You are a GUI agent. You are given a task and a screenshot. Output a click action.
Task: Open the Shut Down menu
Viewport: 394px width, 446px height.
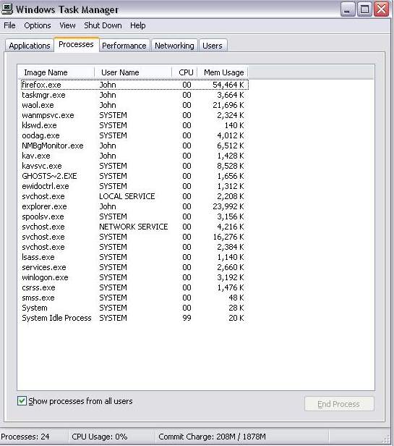103,25
